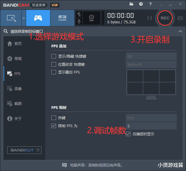Click the 请选择录制目标窗口 prompt text
The width and height of the screenshot is (186, 171).
[x=27, y=31]
